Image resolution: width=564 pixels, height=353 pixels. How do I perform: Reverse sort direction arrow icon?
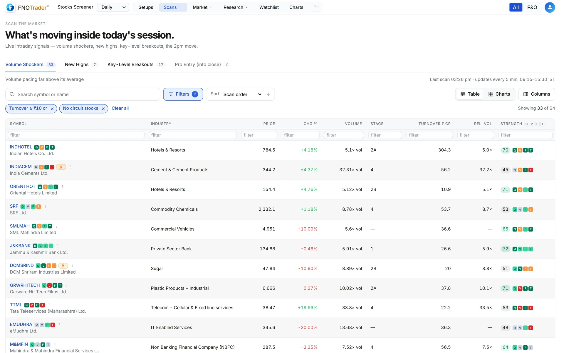coord(268,94)
